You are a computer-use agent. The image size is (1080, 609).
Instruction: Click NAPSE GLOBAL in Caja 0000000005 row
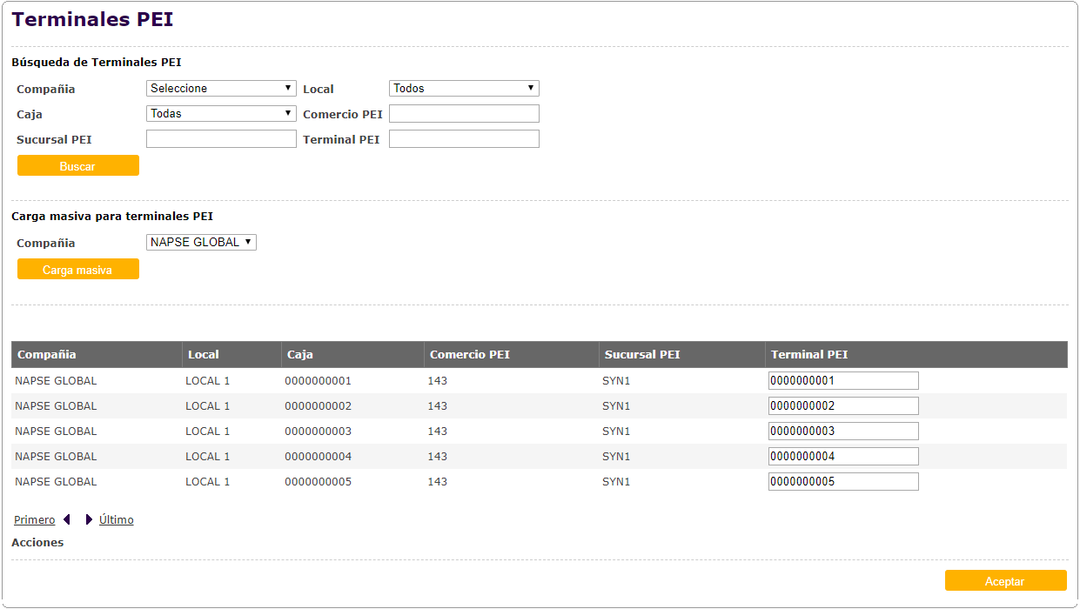tap(56, 482)
